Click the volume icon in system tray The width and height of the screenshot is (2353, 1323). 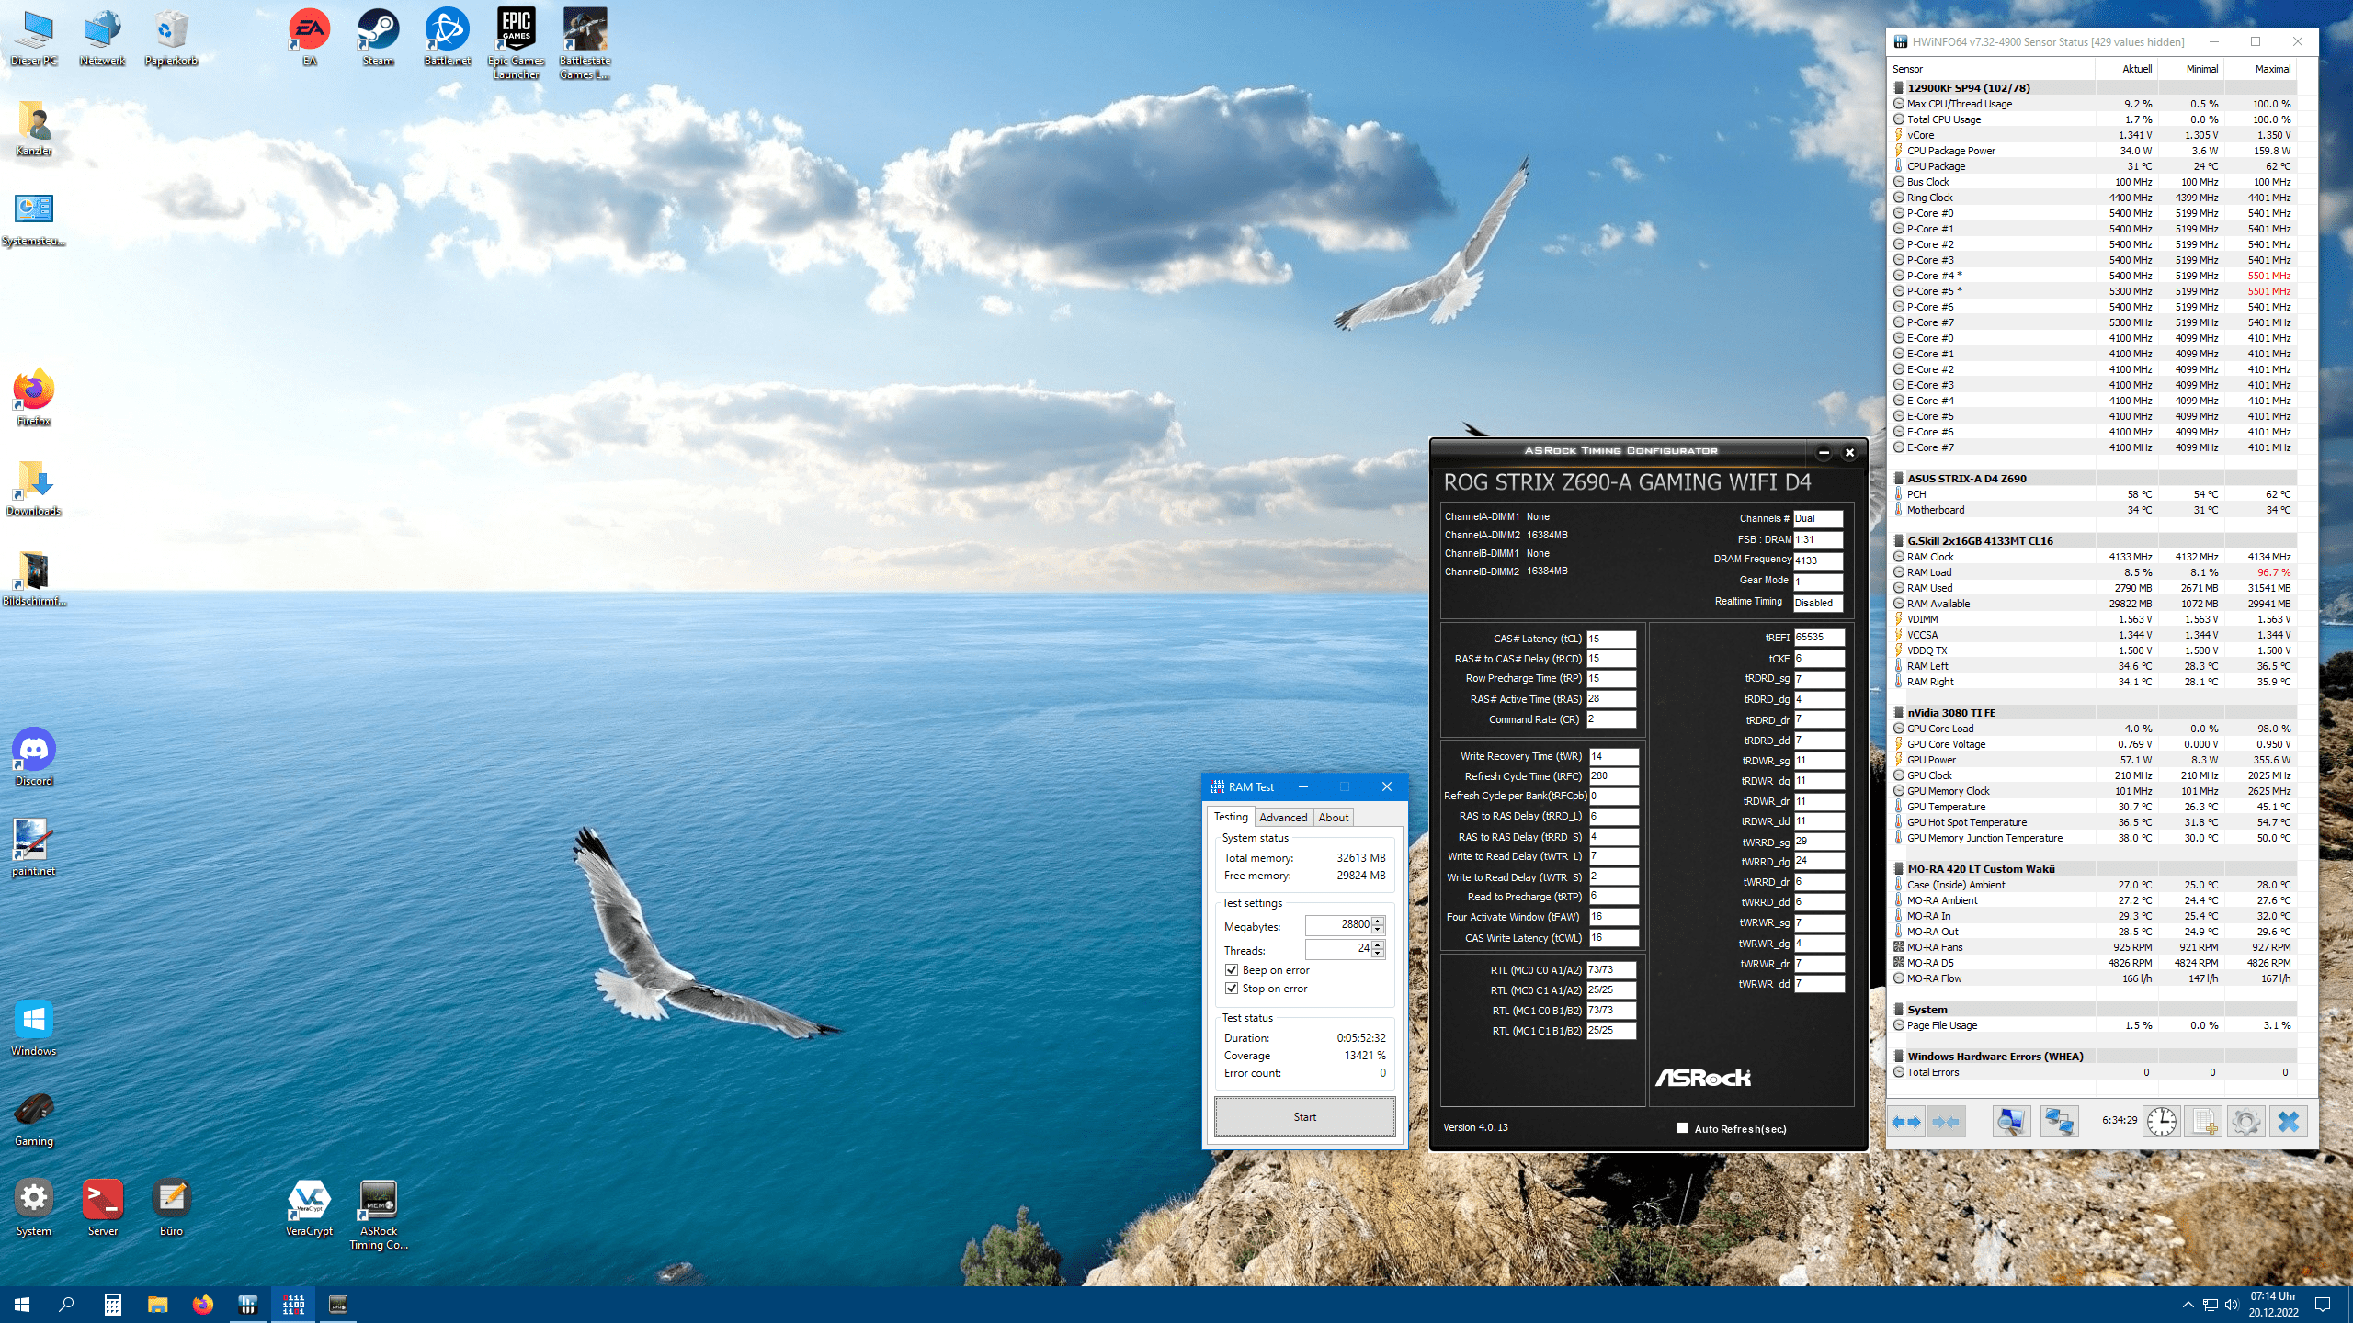[2231, 1305]
